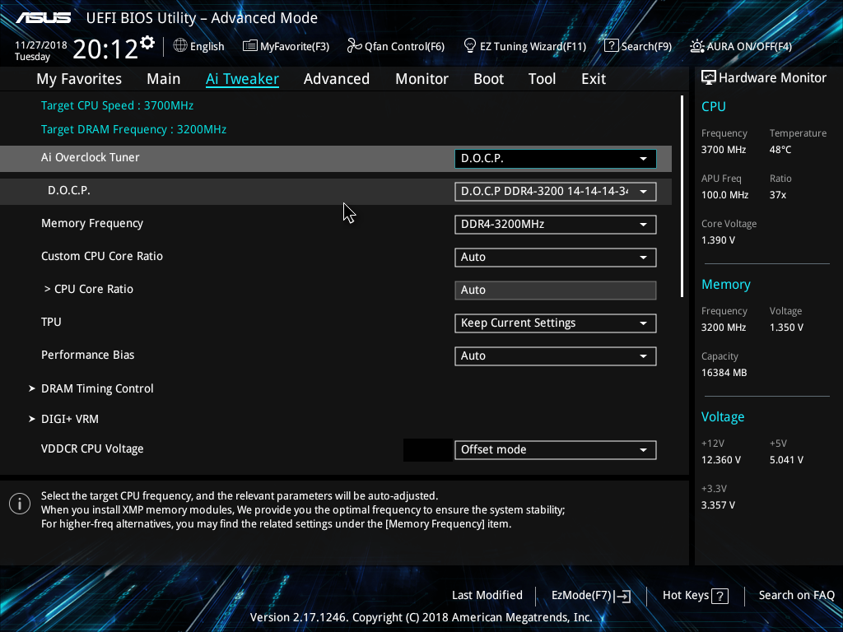Click memory Voltage value 1.350 V
843x632 pixels.
tap(786, 328)
